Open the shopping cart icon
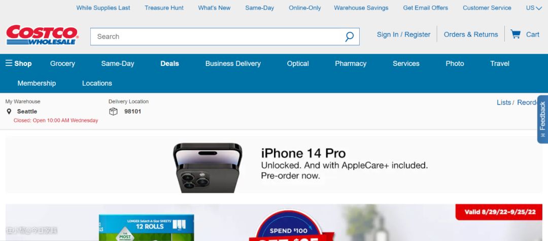548x241 pixels. tap(515, 34)
